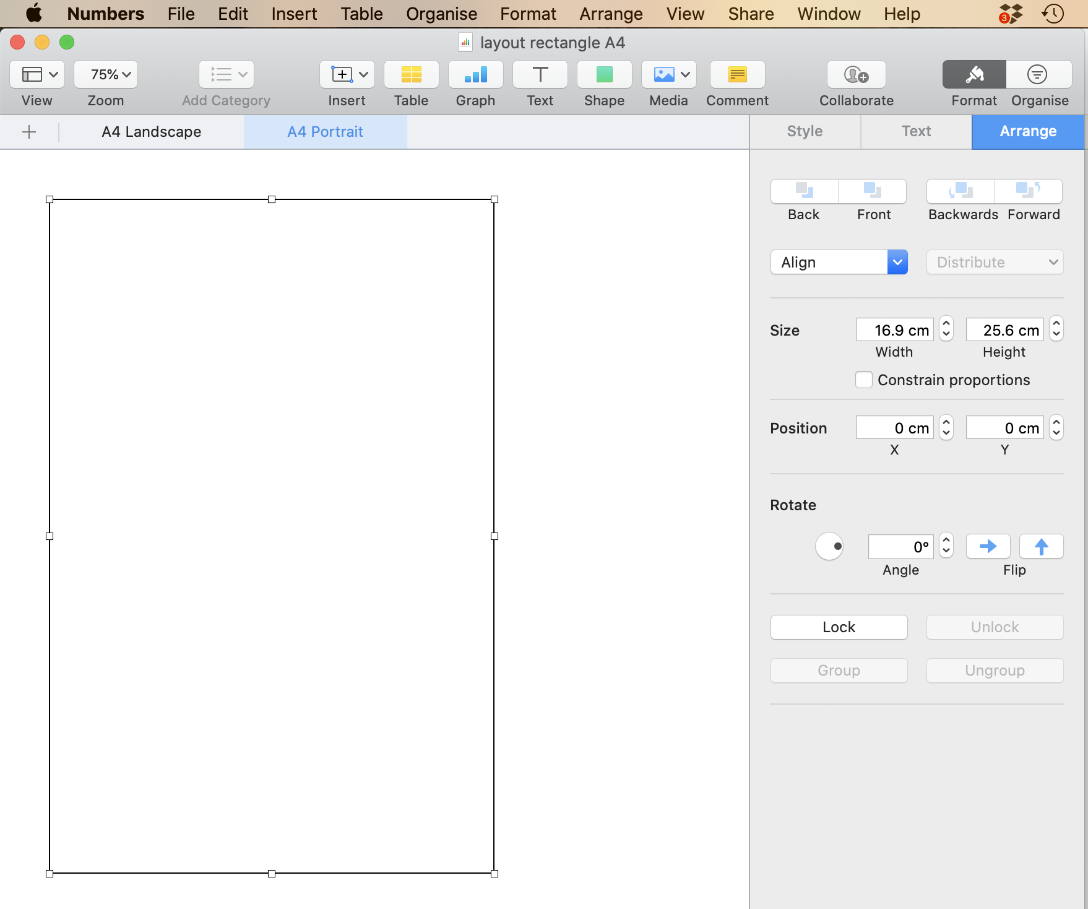Add a text box with Text tool
This screenshot has width=1088, height=909.
point(540,75)
